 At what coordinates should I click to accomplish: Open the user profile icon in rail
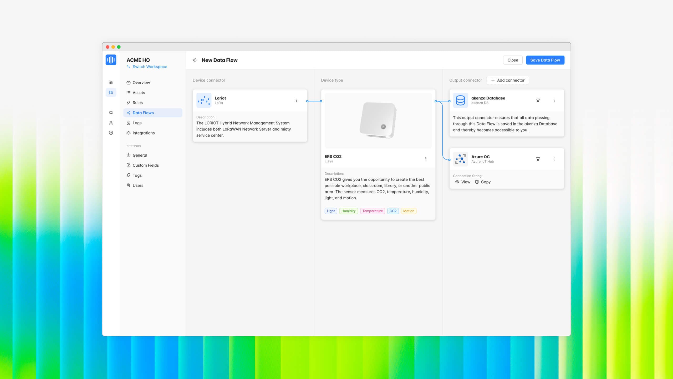click(x=111, y=123)
